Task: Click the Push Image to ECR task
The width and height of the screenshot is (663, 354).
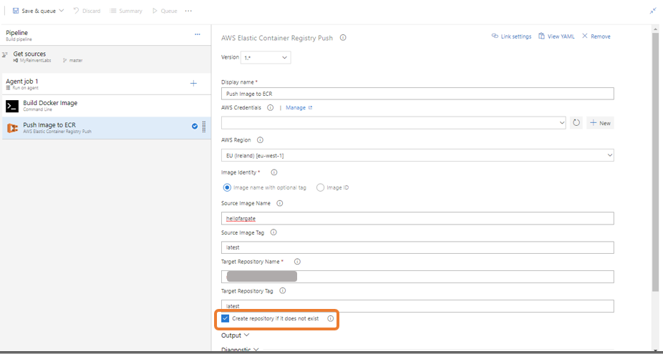Action: click(x=106, y=127)
